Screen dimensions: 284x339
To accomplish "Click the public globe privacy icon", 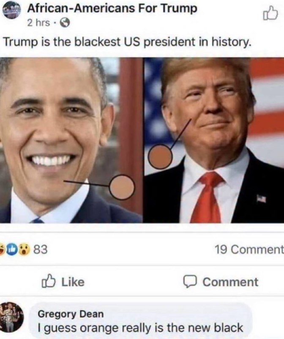I will pyautogui.click(x=65, y=23).
